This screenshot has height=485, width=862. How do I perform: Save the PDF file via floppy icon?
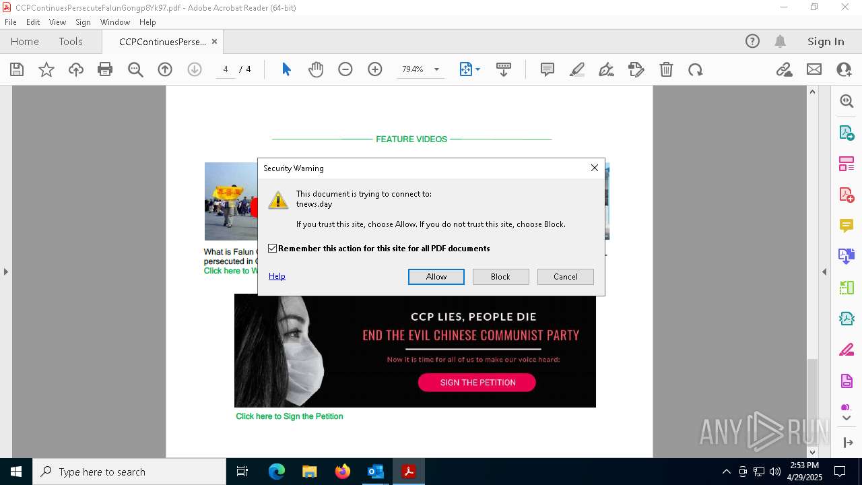[x=17, y=69]
